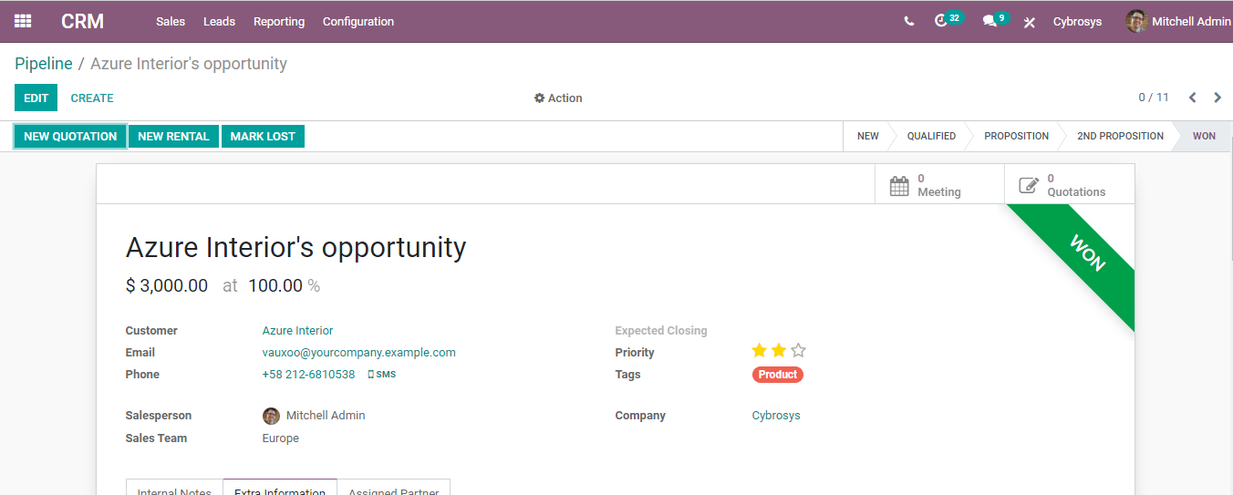This screenshot has height=495, width=1233.
Task: Open the Configuration menu
Action: coord(358,21)
